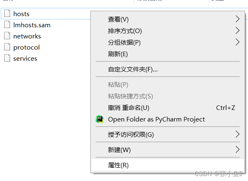Image resolution: width=248 pixels, height=181 pixels.
Task: Click the lmhosts.sam file icon
Action: click(7, 24)
